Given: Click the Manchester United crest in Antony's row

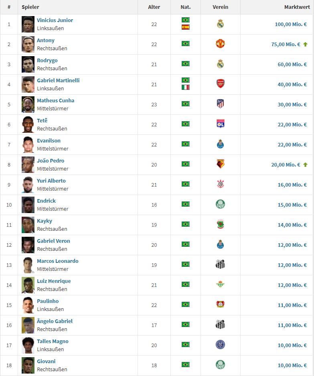Looking at the screenshot, I should click(x=220, y=44).
